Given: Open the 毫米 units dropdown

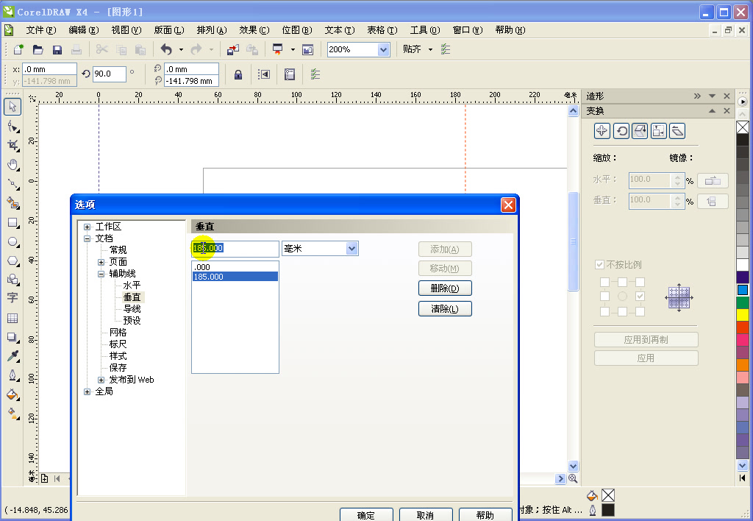Looking at the screenshot, I should (352, 249).
